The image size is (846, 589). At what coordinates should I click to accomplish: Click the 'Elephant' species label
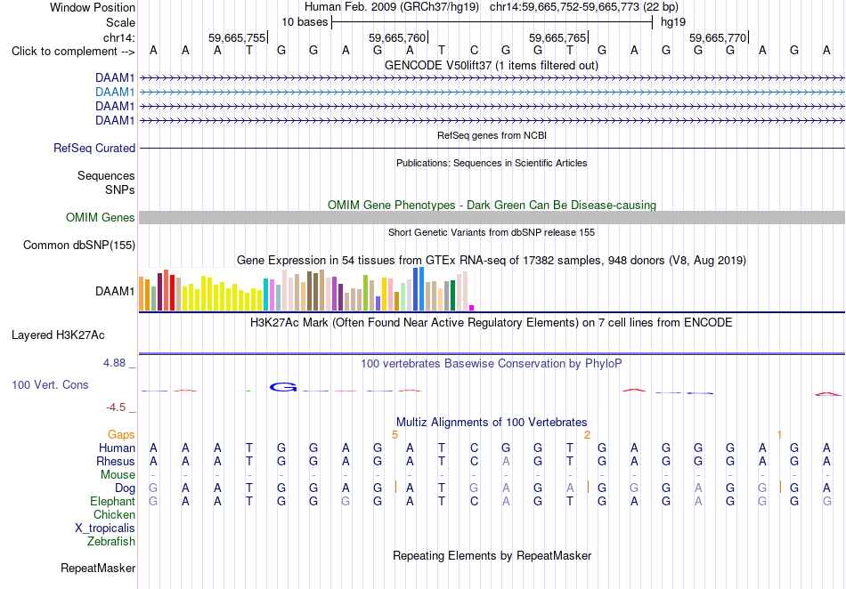(112, 501)
